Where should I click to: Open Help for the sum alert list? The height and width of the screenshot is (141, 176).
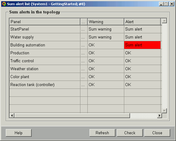point(19,133)
